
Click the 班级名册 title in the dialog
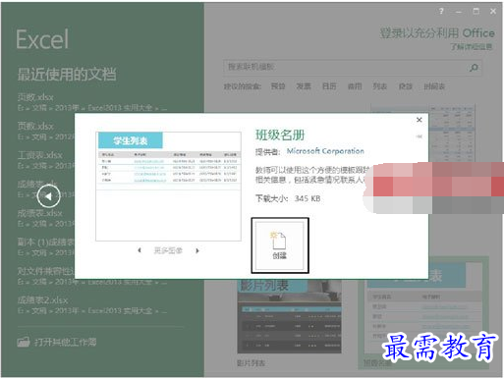(x=280, y=135)
